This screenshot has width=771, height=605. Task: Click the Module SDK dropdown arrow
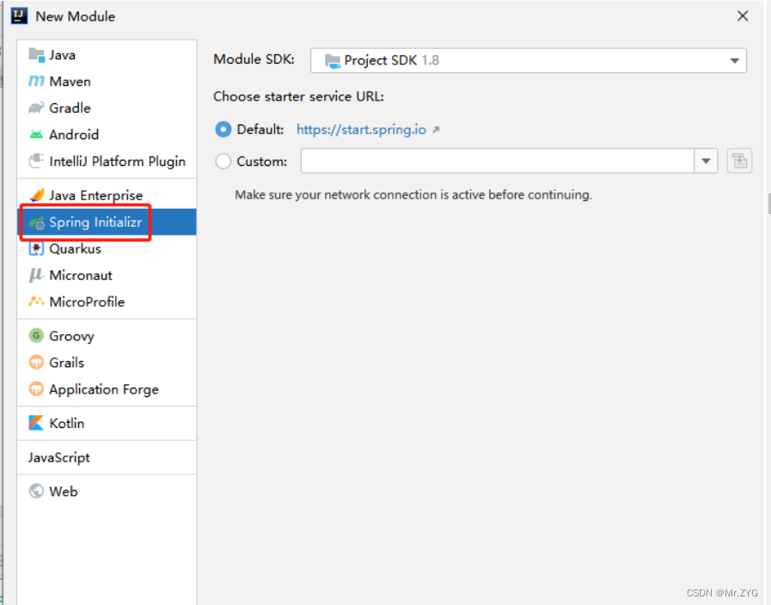(735, 61)
